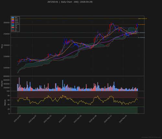Image resolution: width=162 pixels, height=139 pixels.
Task: Click the 2025-Oct-27 date label
Action: coord(63,119)
